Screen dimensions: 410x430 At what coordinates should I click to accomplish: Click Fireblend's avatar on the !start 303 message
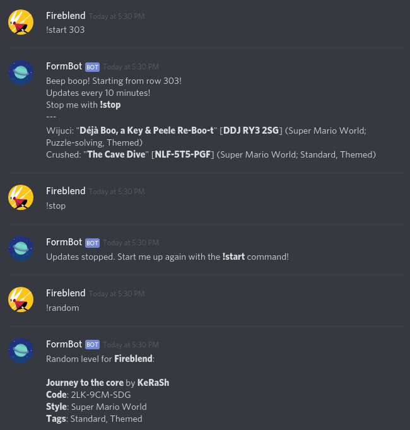pyautogui.click(x=21, y=22)
